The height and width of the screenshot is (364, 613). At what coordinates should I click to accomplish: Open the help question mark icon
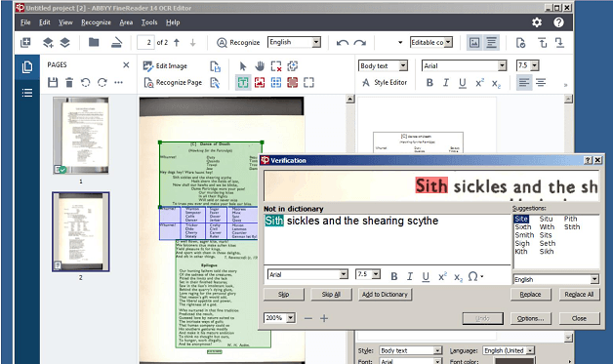(x=558, y=22)
